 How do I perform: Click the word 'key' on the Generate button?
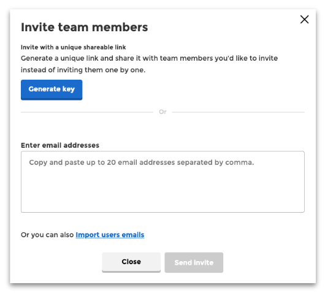[x=69, y=89]
